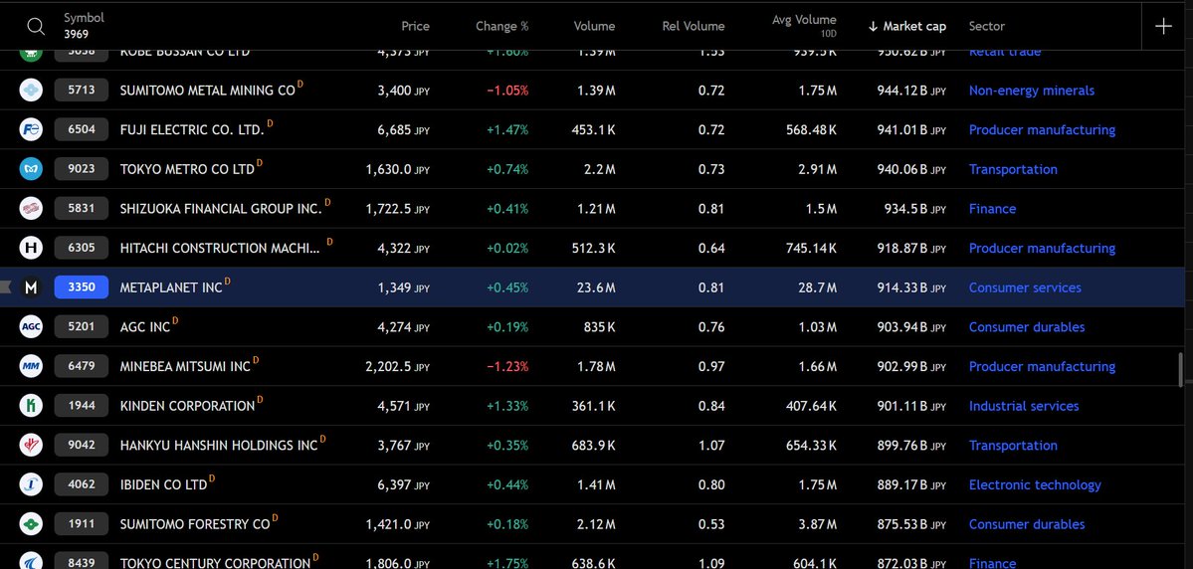Sort by Volume column header

coord(594,26)
